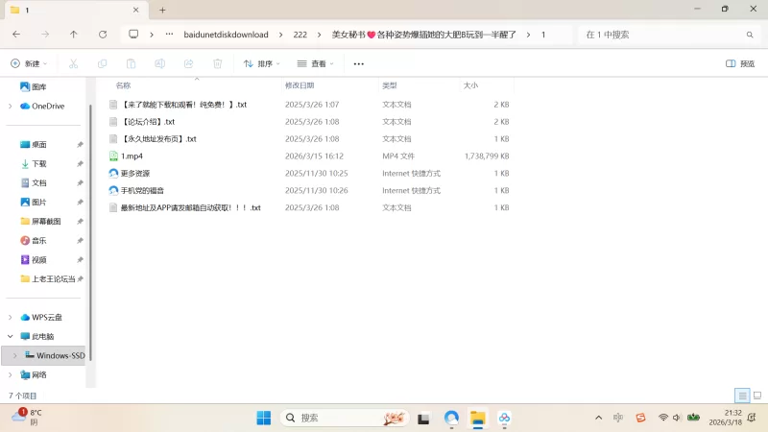Image resolution: width=768 pixels, height=432 pixels.
Task: Click the Refresh button beside the address bar
Action: coord(103,35)
